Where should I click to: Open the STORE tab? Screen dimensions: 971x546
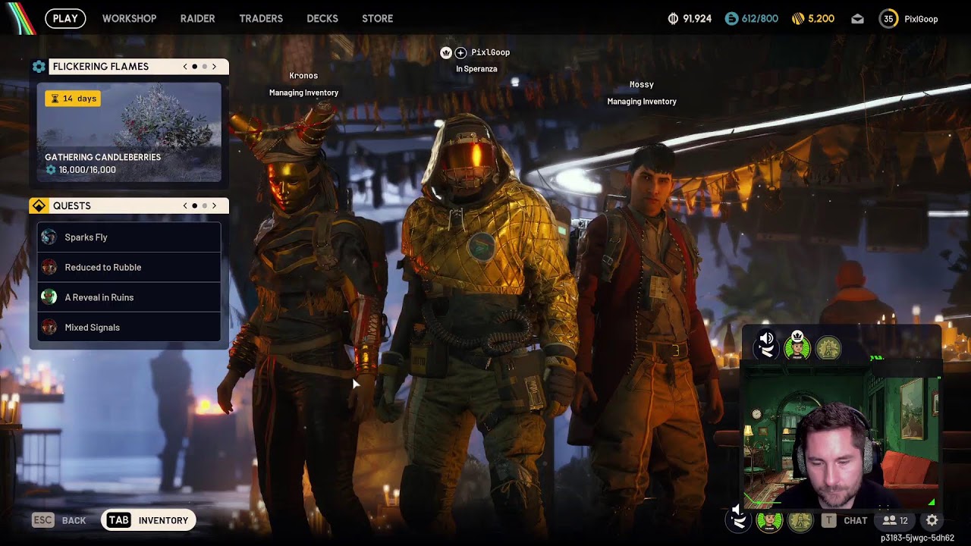[377, 18]
